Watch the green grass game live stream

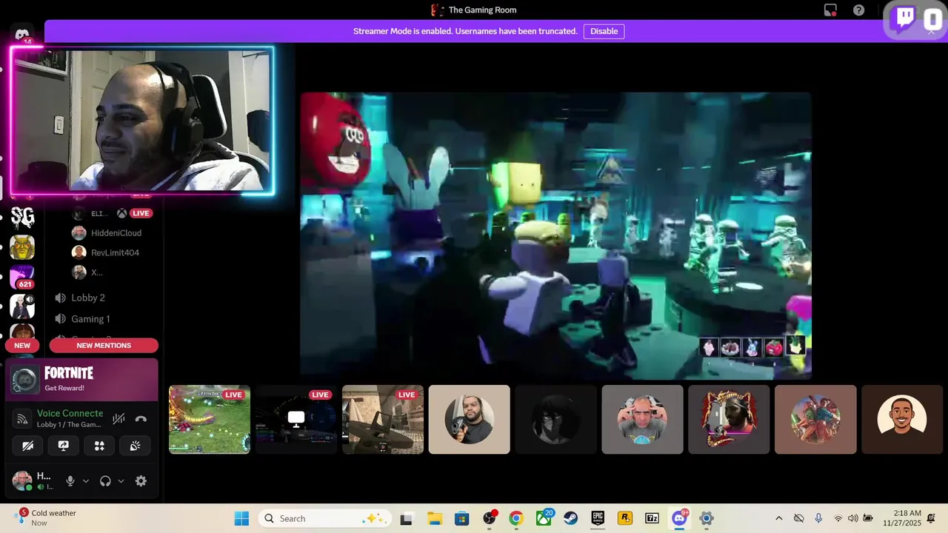tap(210, 419)
